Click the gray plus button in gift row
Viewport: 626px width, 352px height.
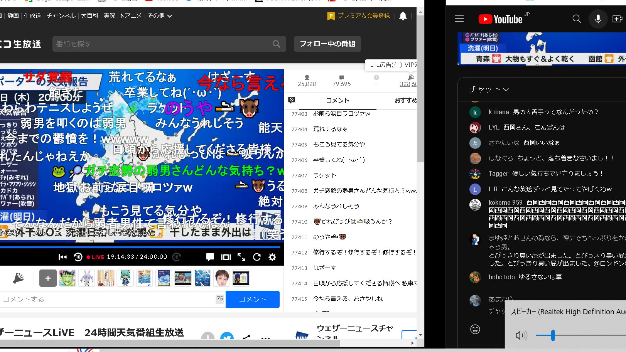[48, 278]
